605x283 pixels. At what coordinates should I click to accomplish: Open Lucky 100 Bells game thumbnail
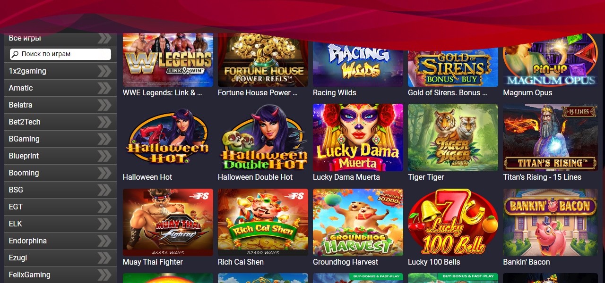click(453, 223)
